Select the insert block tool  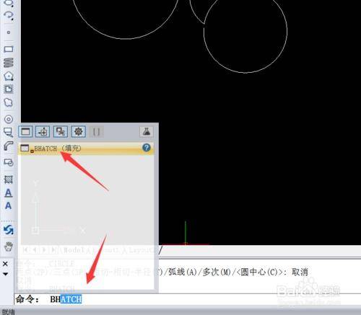pos(9,162)
